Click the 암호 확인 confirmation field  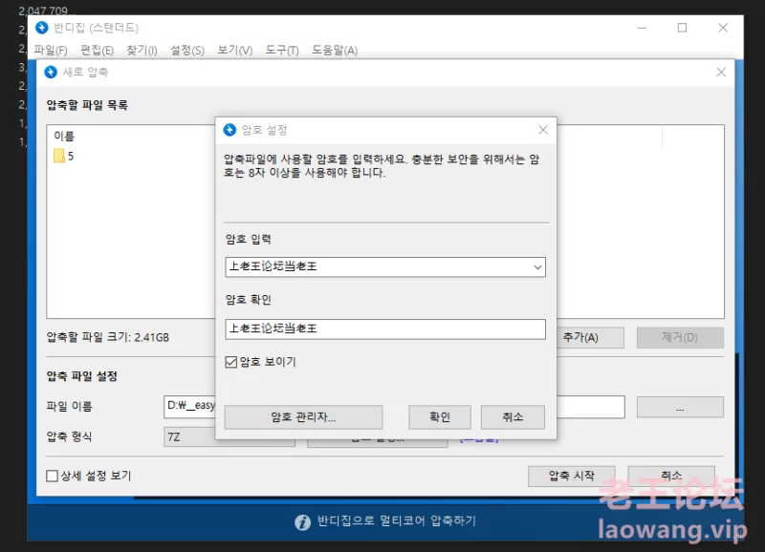click(x=385, y=329)
